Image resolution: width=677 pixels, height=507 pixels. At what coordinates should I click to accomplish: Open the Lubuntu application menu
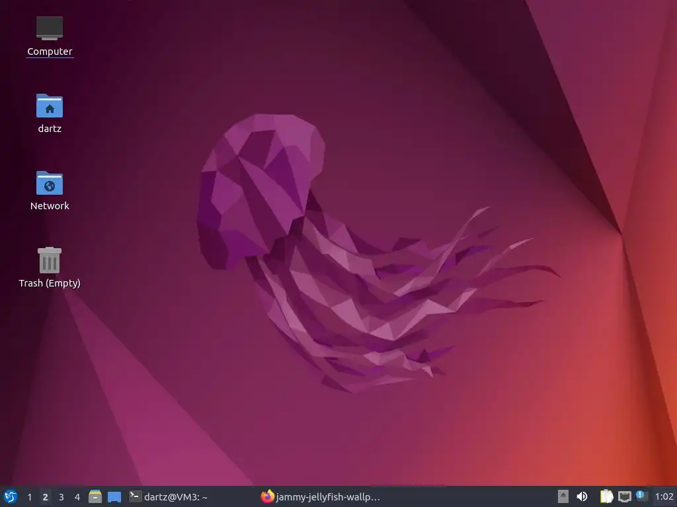point(11,496)
